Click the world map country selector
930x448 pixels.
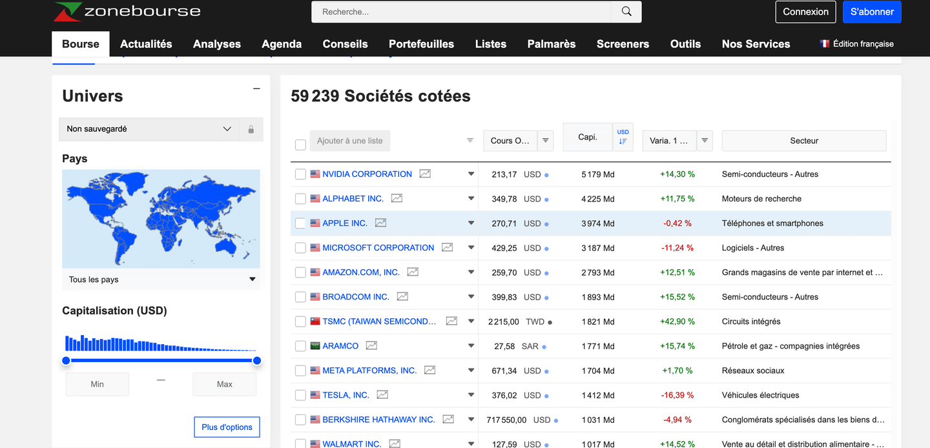(161, 219)
